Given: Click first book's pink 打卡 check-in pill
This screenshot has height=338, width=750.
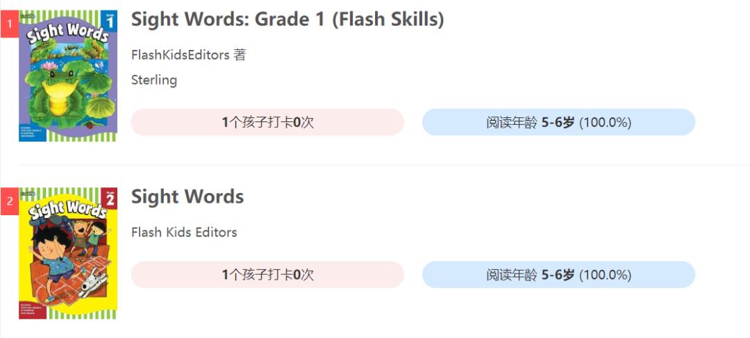Looking at the screenshot, I should pos(267,122).
